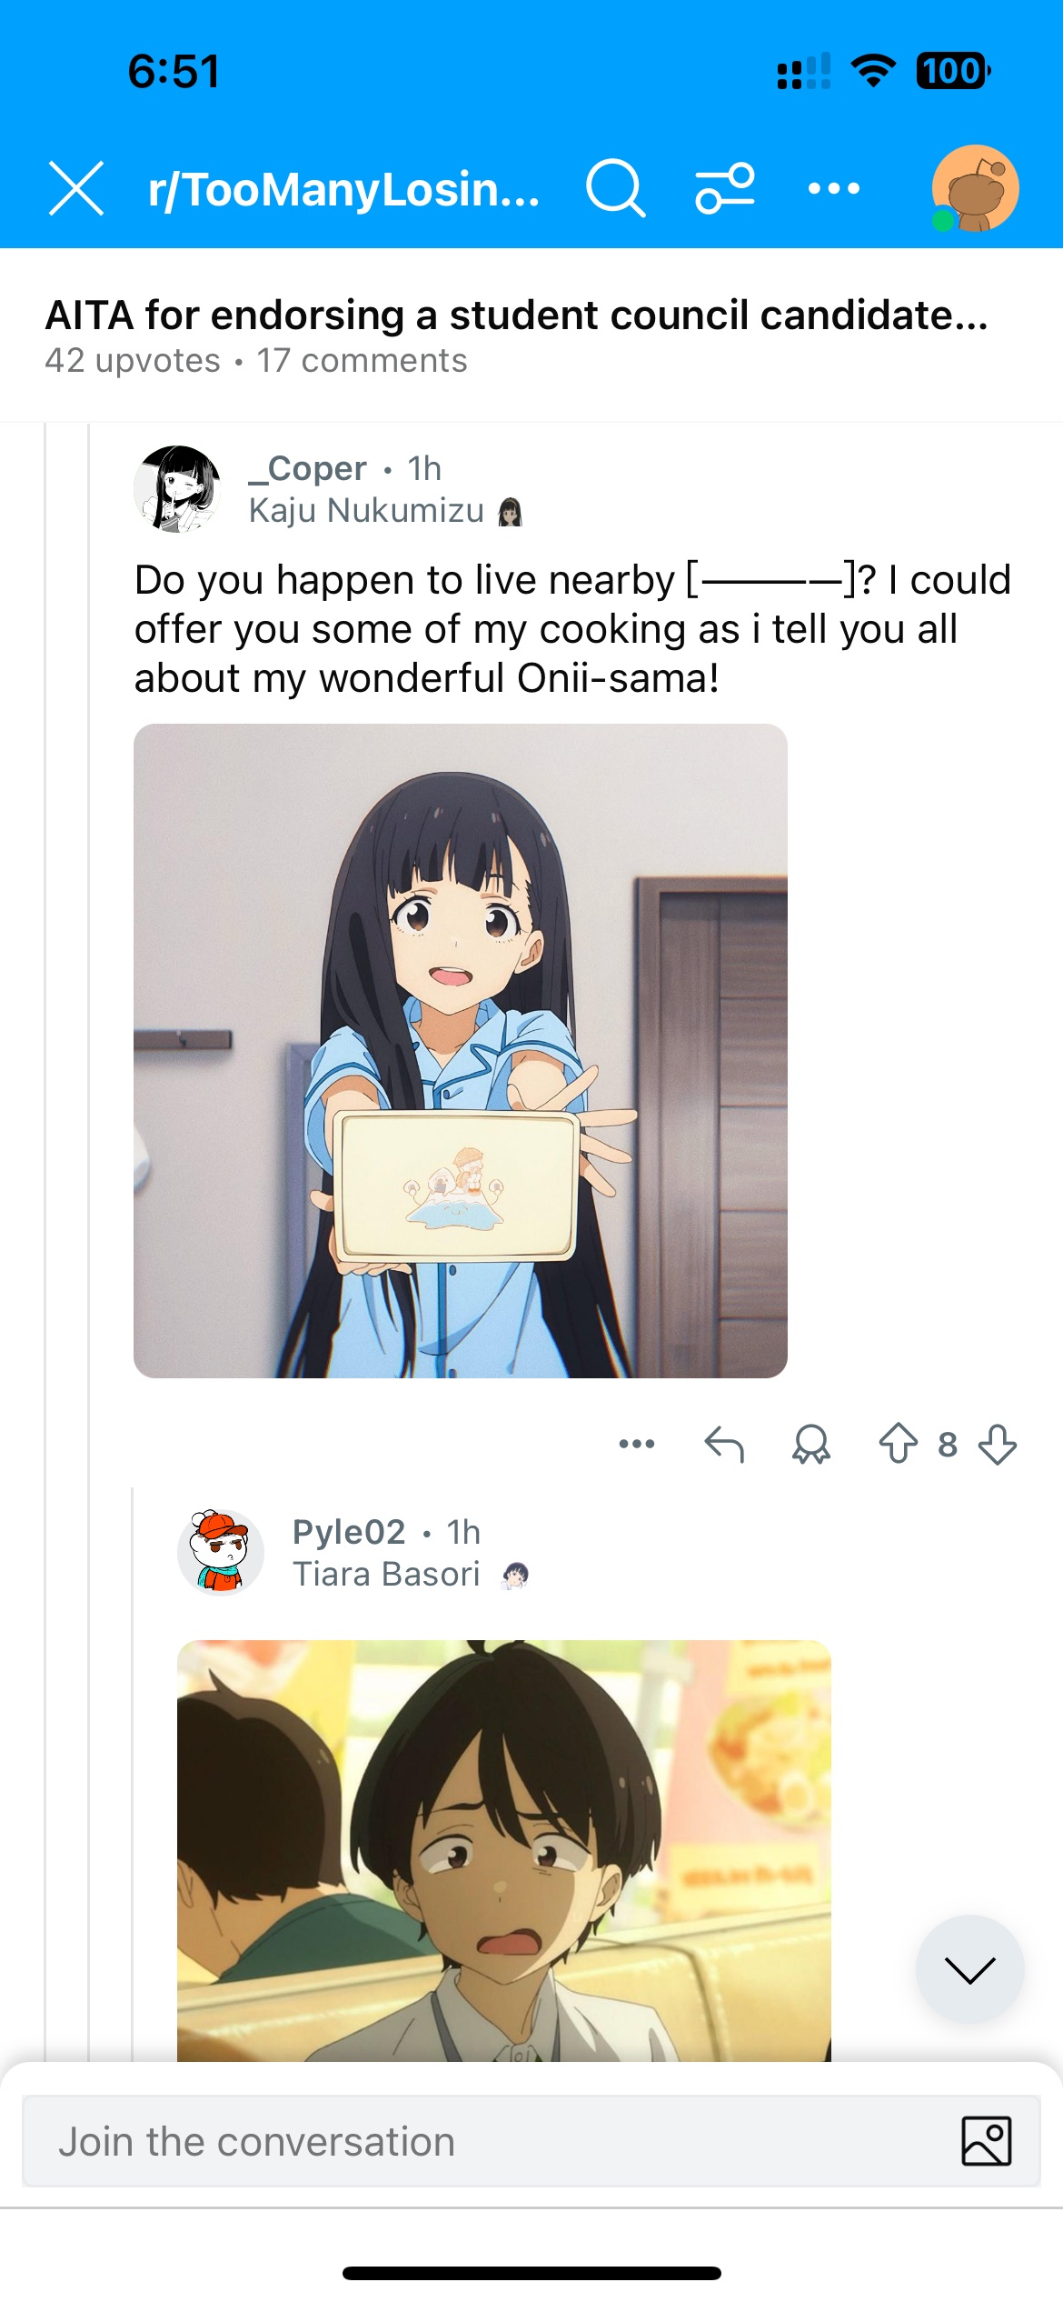Give an award to _Coper's comment
Viewport: 1063px width, 2302px height.
[810, 1443]
